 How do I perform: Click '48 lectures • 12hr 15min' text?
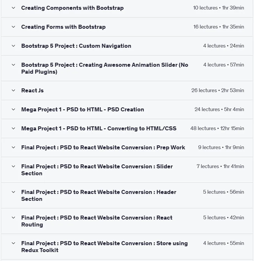(x=217, y=128)
